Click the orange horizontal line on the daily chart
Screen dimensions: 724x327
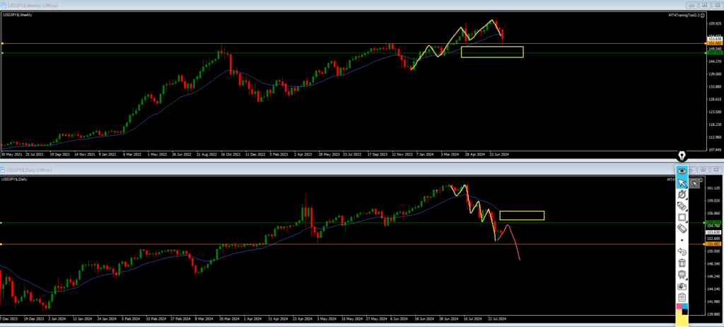(x=212, y=244)
